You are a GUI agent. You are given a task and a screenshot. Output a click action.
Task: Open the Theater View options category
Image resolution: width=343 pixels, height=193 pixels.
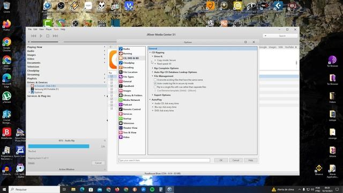coord(130,128)
